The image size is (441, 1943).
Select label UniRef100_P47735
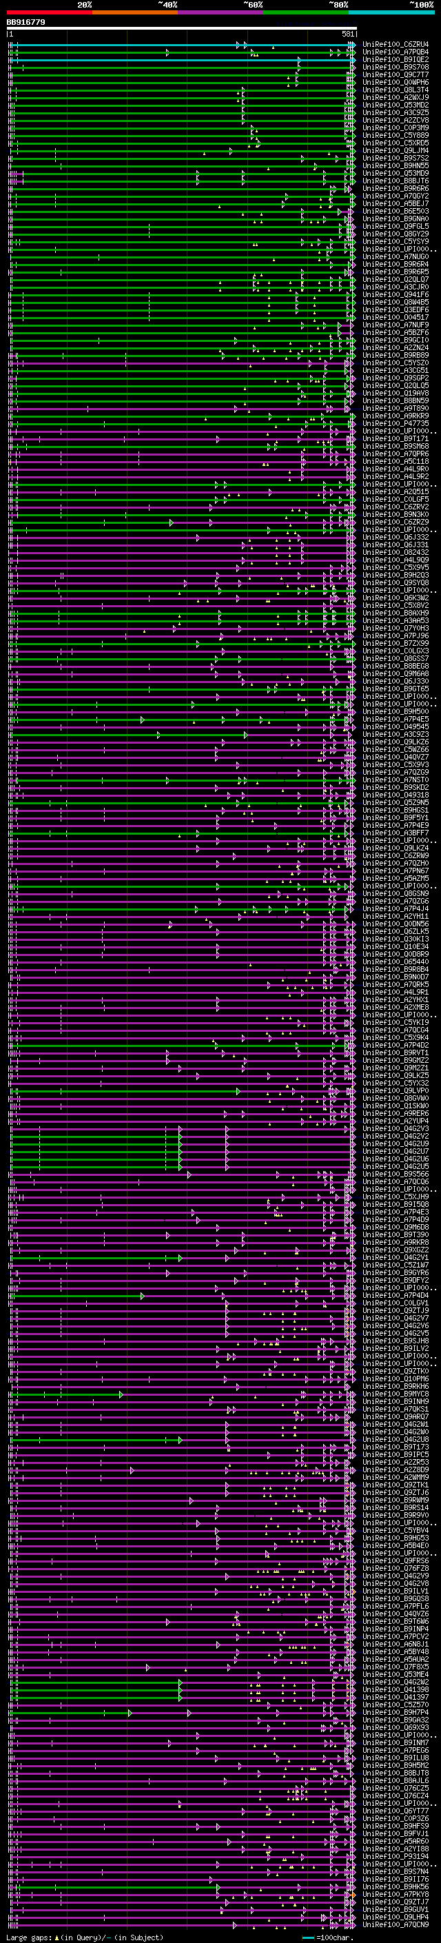tap(396, 423)
